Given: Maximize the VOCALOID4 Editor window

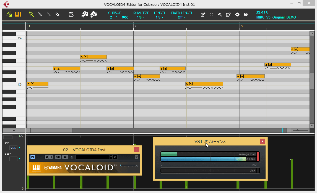Looking at the screenshot, I should click(299, 3).
